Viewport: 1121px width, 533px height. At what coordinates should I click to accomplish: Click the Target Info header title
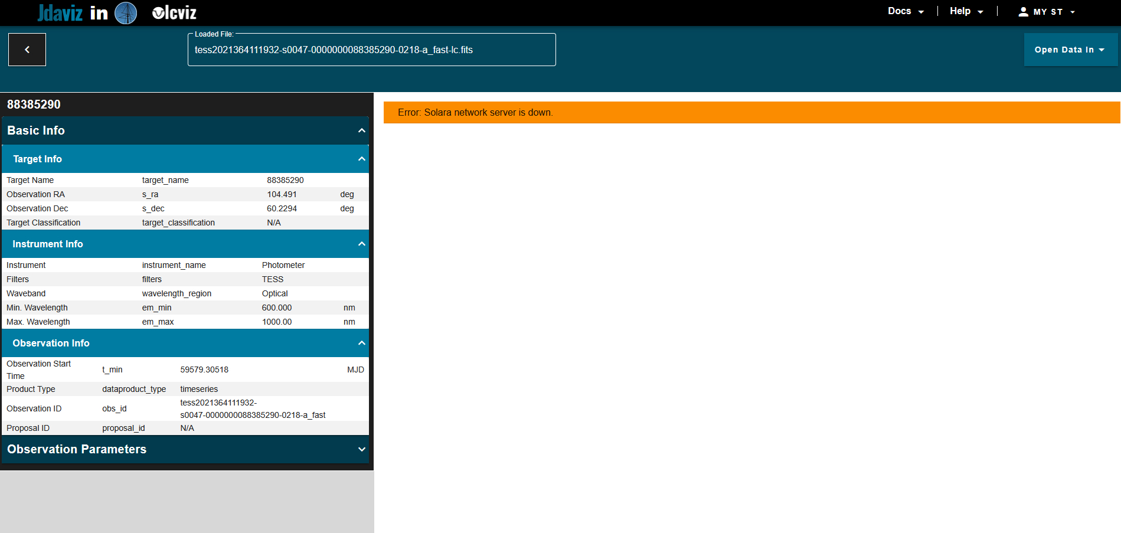point(38,159)
